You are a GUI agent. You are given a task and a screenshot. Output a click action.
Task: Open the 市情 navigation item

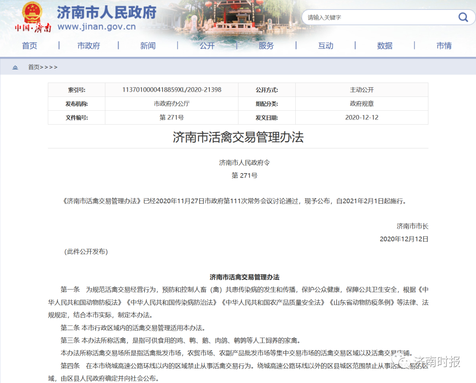tap(444, 45)
